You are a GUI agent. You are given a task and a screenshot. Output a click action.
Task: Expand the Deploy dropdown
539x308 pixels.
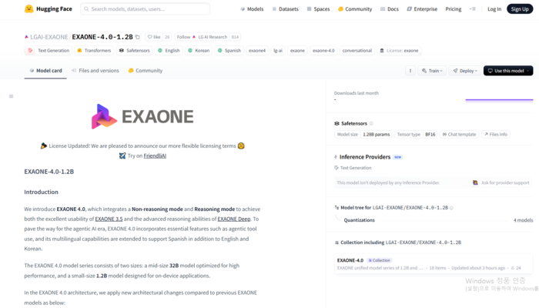[x=465, y=71]
